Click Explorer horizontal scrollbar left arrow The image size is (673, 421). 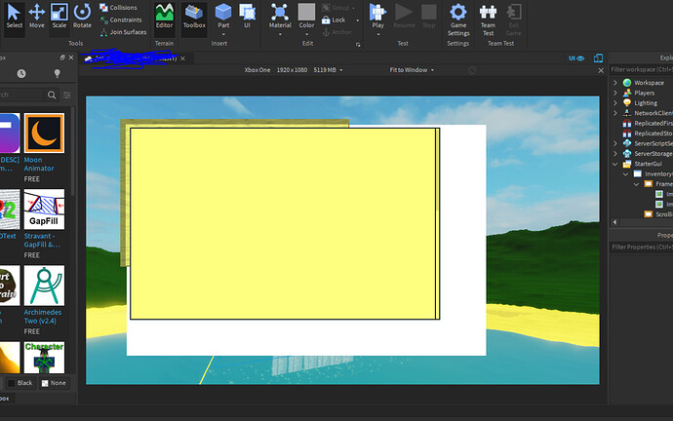click(615, 222)
